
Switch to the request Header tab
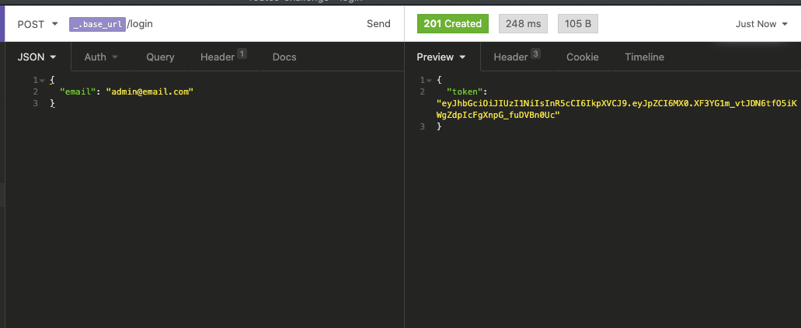click(218, 57)
